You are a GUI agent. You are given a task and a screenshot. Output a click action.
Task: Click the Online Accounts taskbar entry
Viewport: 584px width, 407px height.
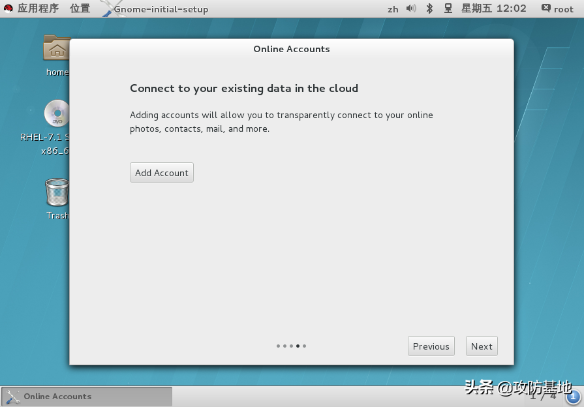click(x=87, y=397)
